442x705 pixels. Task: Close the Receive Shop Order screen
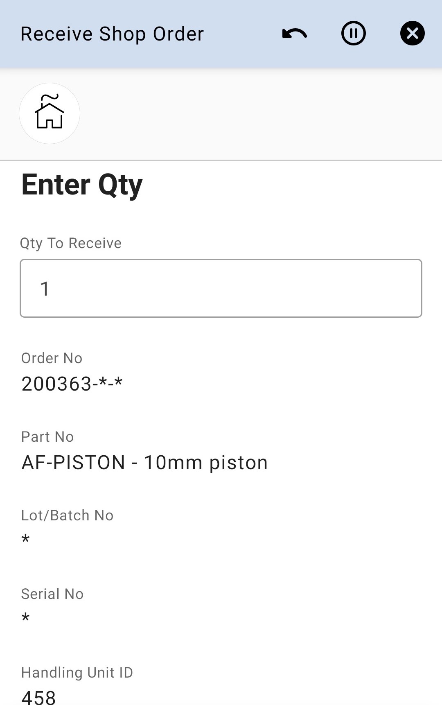[412, 33]
